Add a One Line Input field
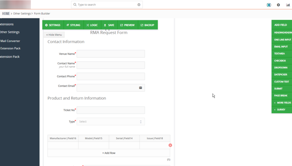This screenshot has width=292, height=166. (282, 40)
